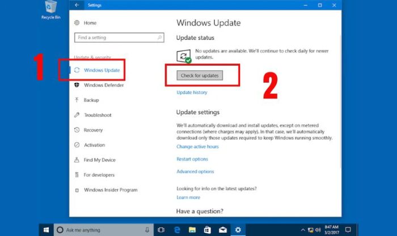The image size is (397, 236).
Task: Open Task View from the taskbar
Action: tap(161, 230)
